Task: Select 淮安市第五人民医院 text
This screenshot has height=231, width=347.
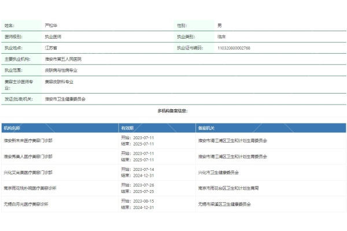Action: click(x=63, y=59)
